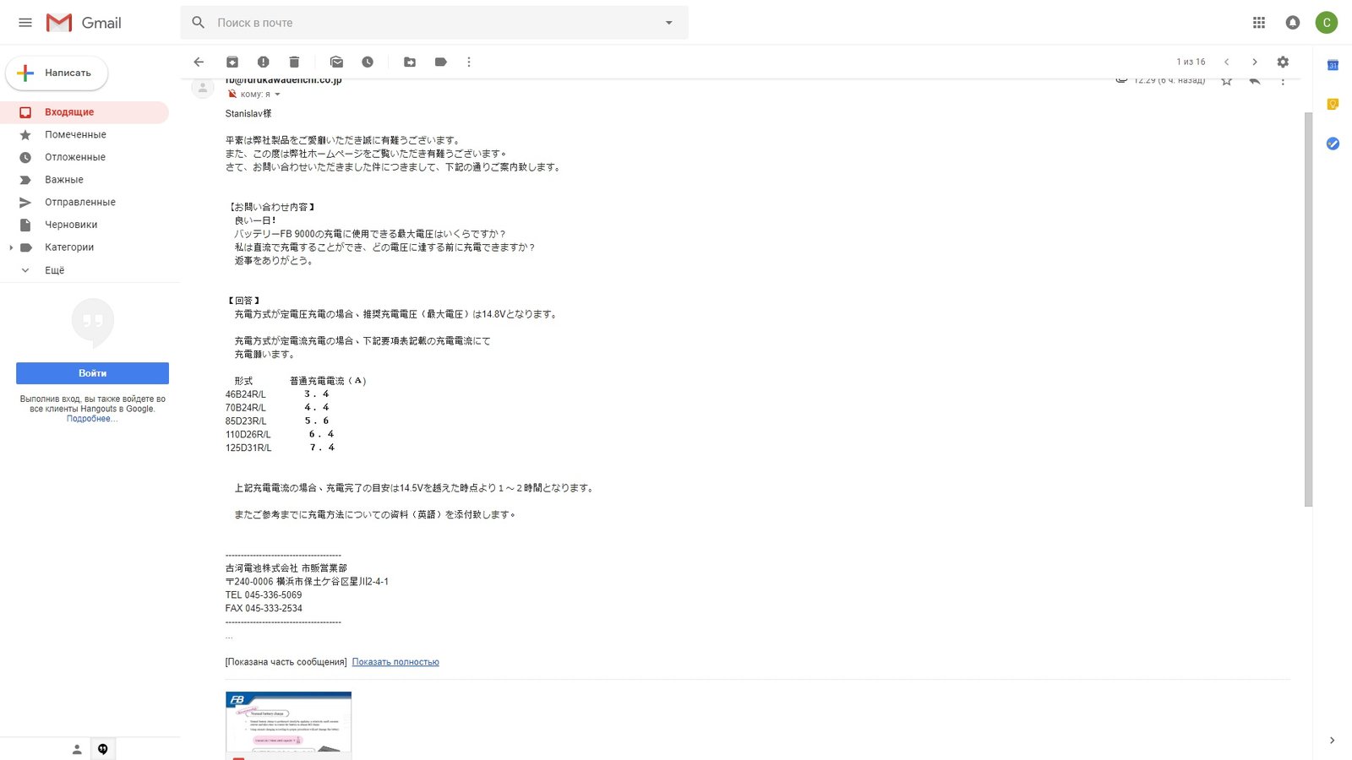
Task: Open Google apps grid
Action: pos(1259,23)
